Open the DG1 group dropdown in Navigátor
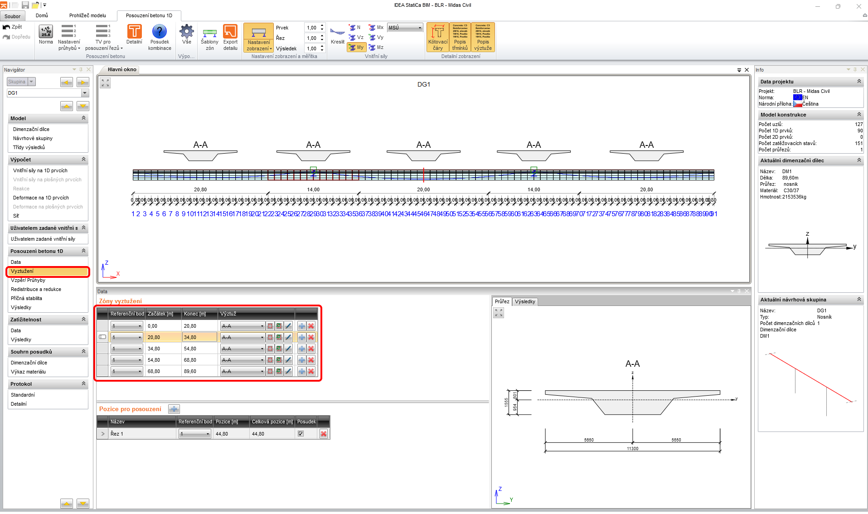This screenshot has height=514, width=868. click(85, 93)
